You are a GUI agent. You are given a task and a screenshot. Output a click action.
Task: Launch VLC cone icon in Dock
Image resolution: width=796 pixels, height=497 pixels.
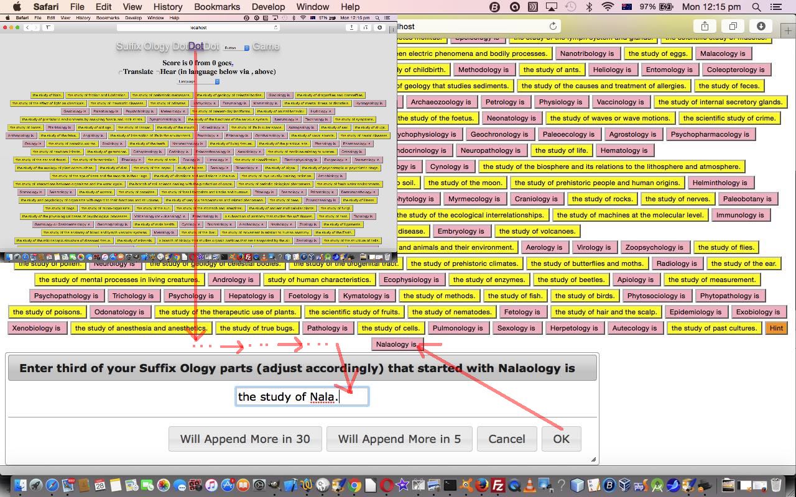(x=530, y=485)
